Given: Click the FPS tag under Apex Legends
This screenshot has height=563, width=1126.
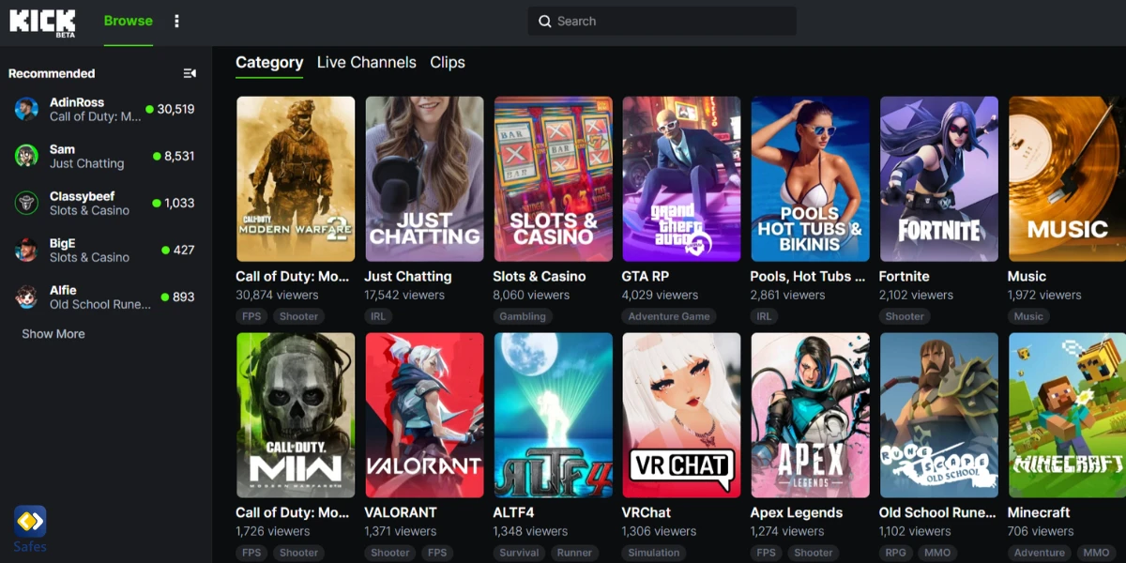Looking at the screenshot, I should click(x=767, y=553).
